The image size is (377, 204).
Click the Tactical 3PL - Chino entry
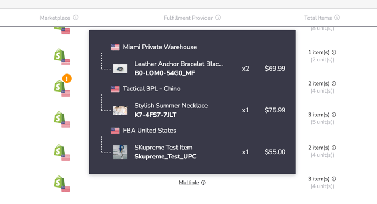click(x=151, y=89)
